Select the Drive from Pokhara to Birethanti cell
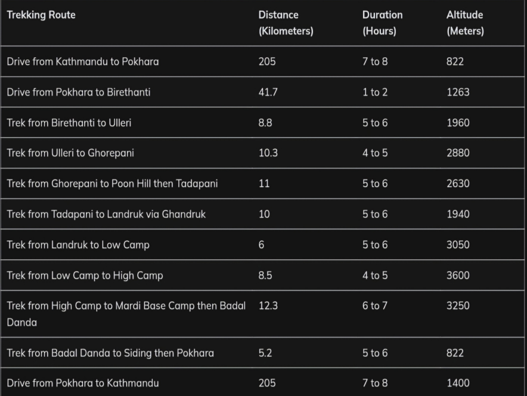This screenshot has height=396, width=527. coord(79,92)
